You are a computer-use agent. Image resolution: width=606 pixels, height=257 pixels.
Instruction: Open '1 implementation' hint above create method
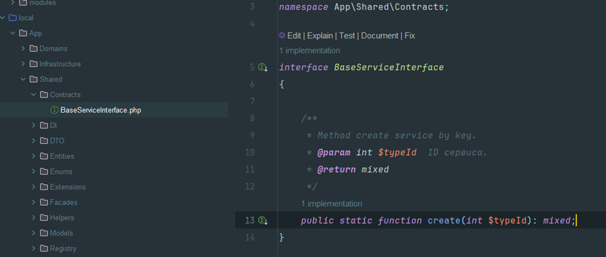click(332, 204)
